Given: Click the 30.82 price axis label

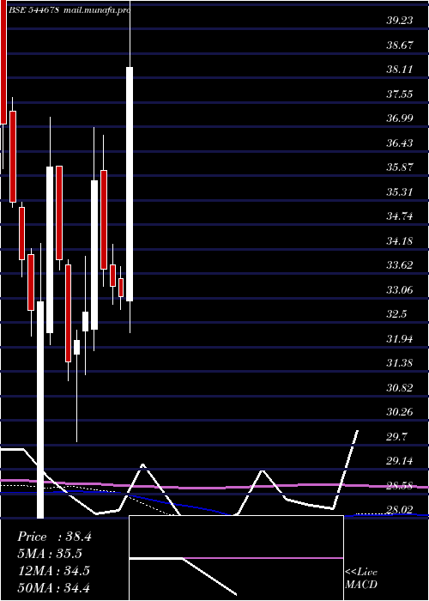Looking at the screenshot, I should (x=400, y=387).
